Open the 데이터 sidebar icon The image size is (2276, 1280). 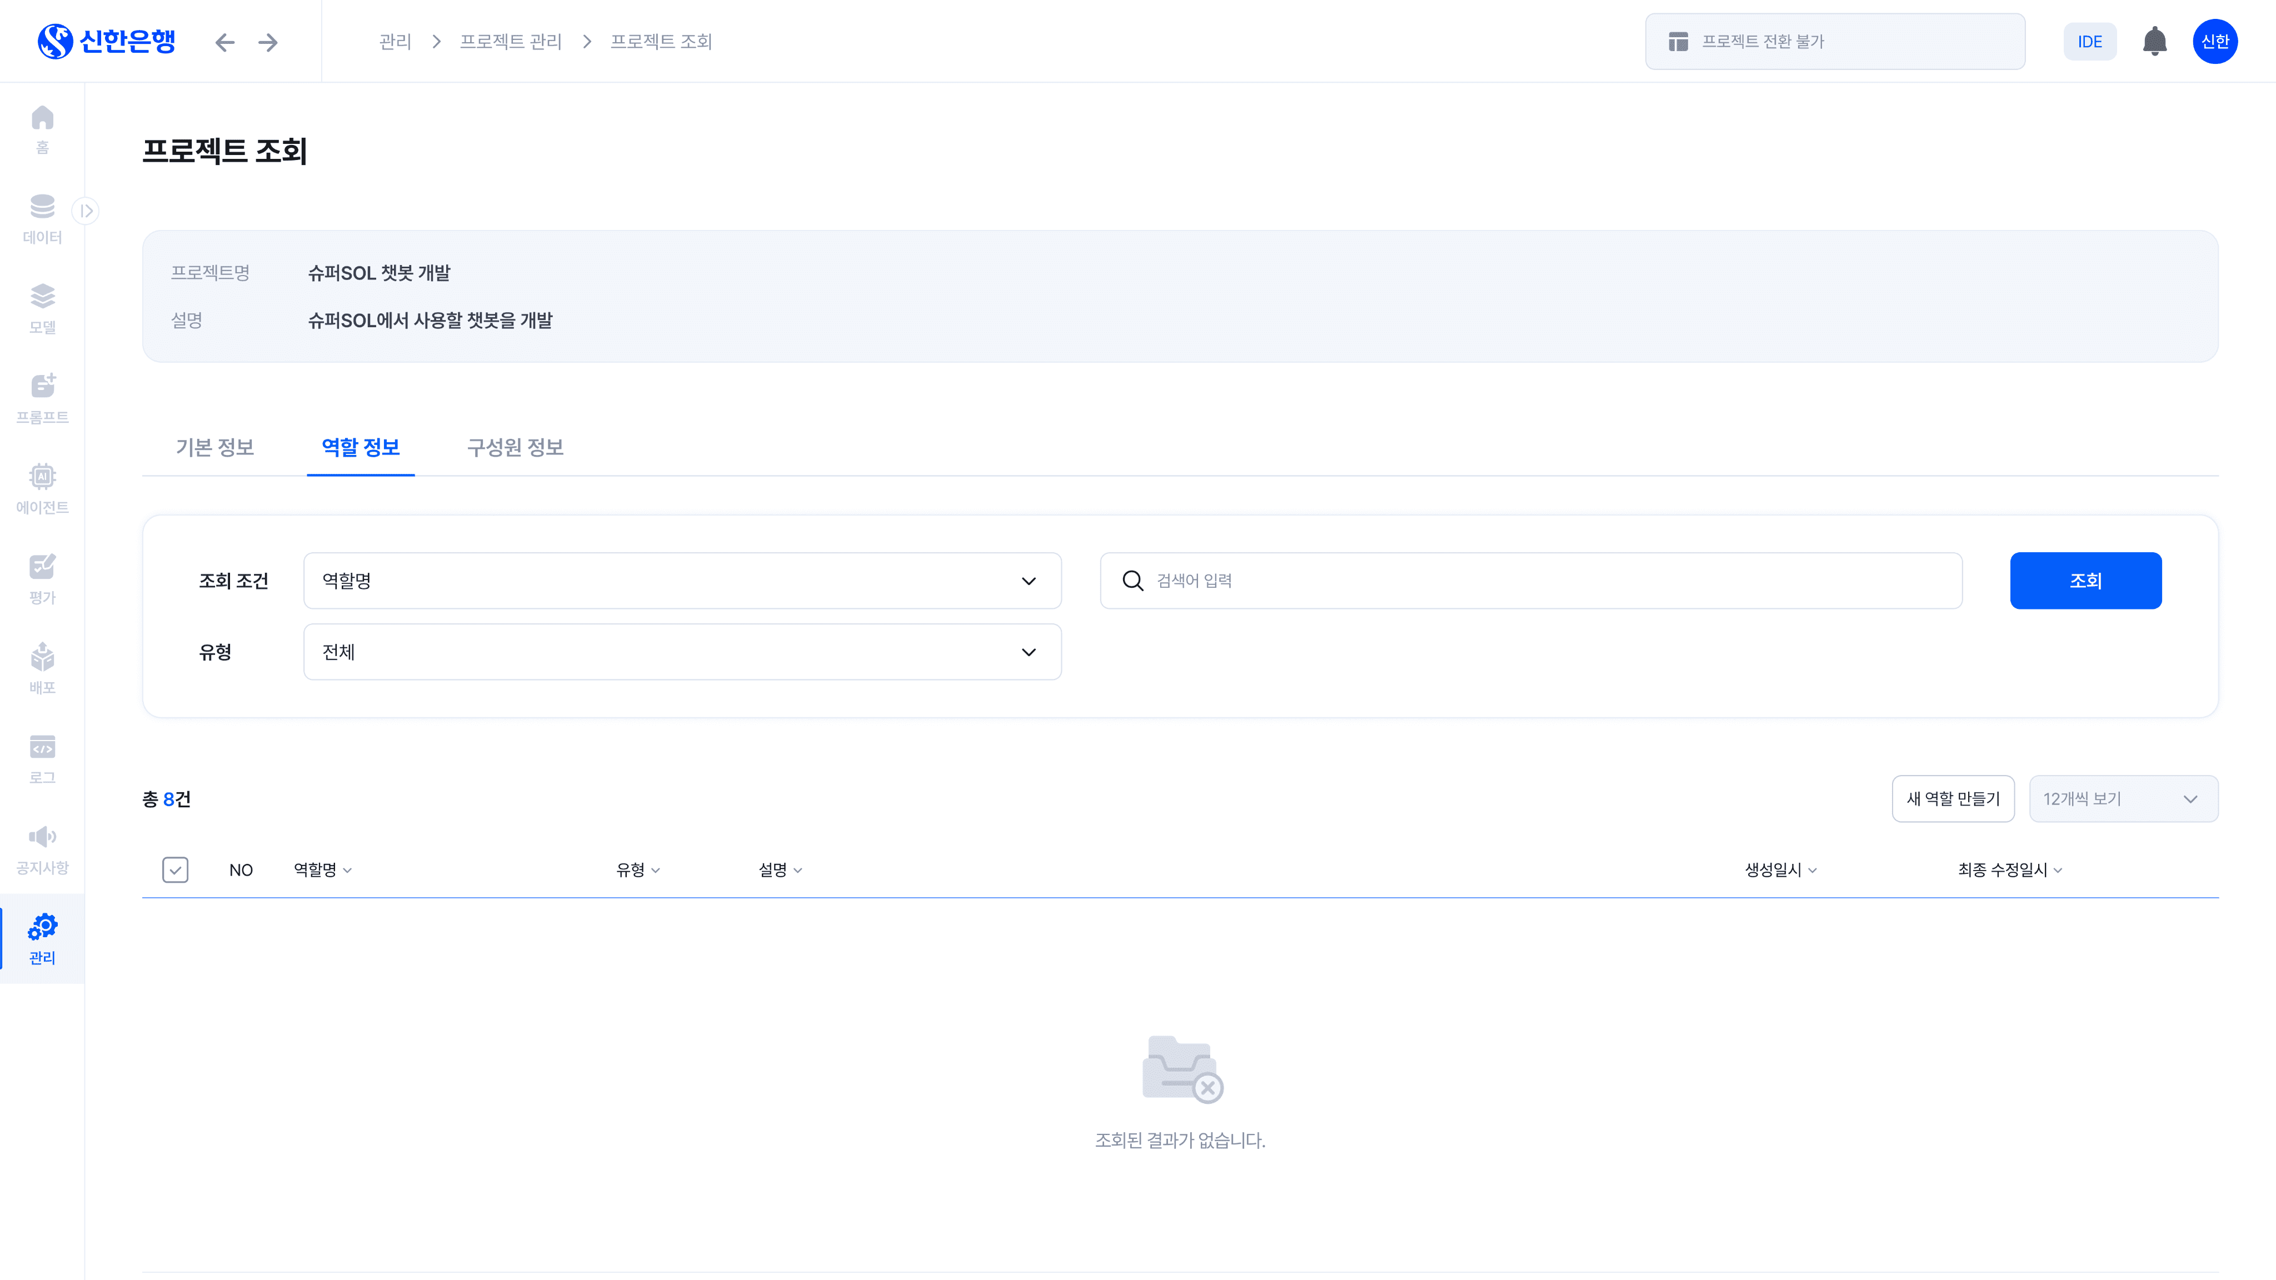pyautogui.click(x=42, y=217)
